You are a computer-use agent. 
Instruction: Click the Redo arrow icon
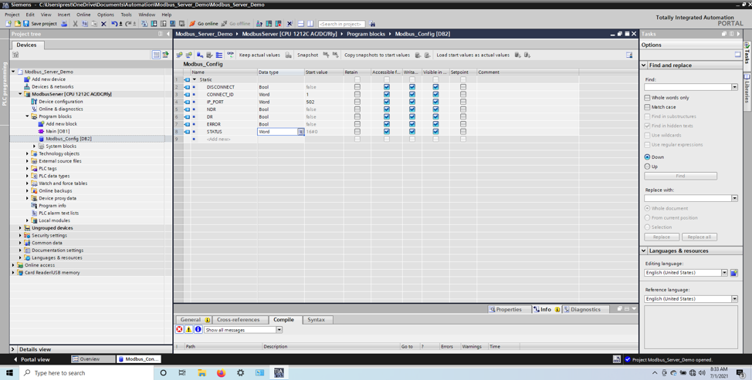coord(128,23)
